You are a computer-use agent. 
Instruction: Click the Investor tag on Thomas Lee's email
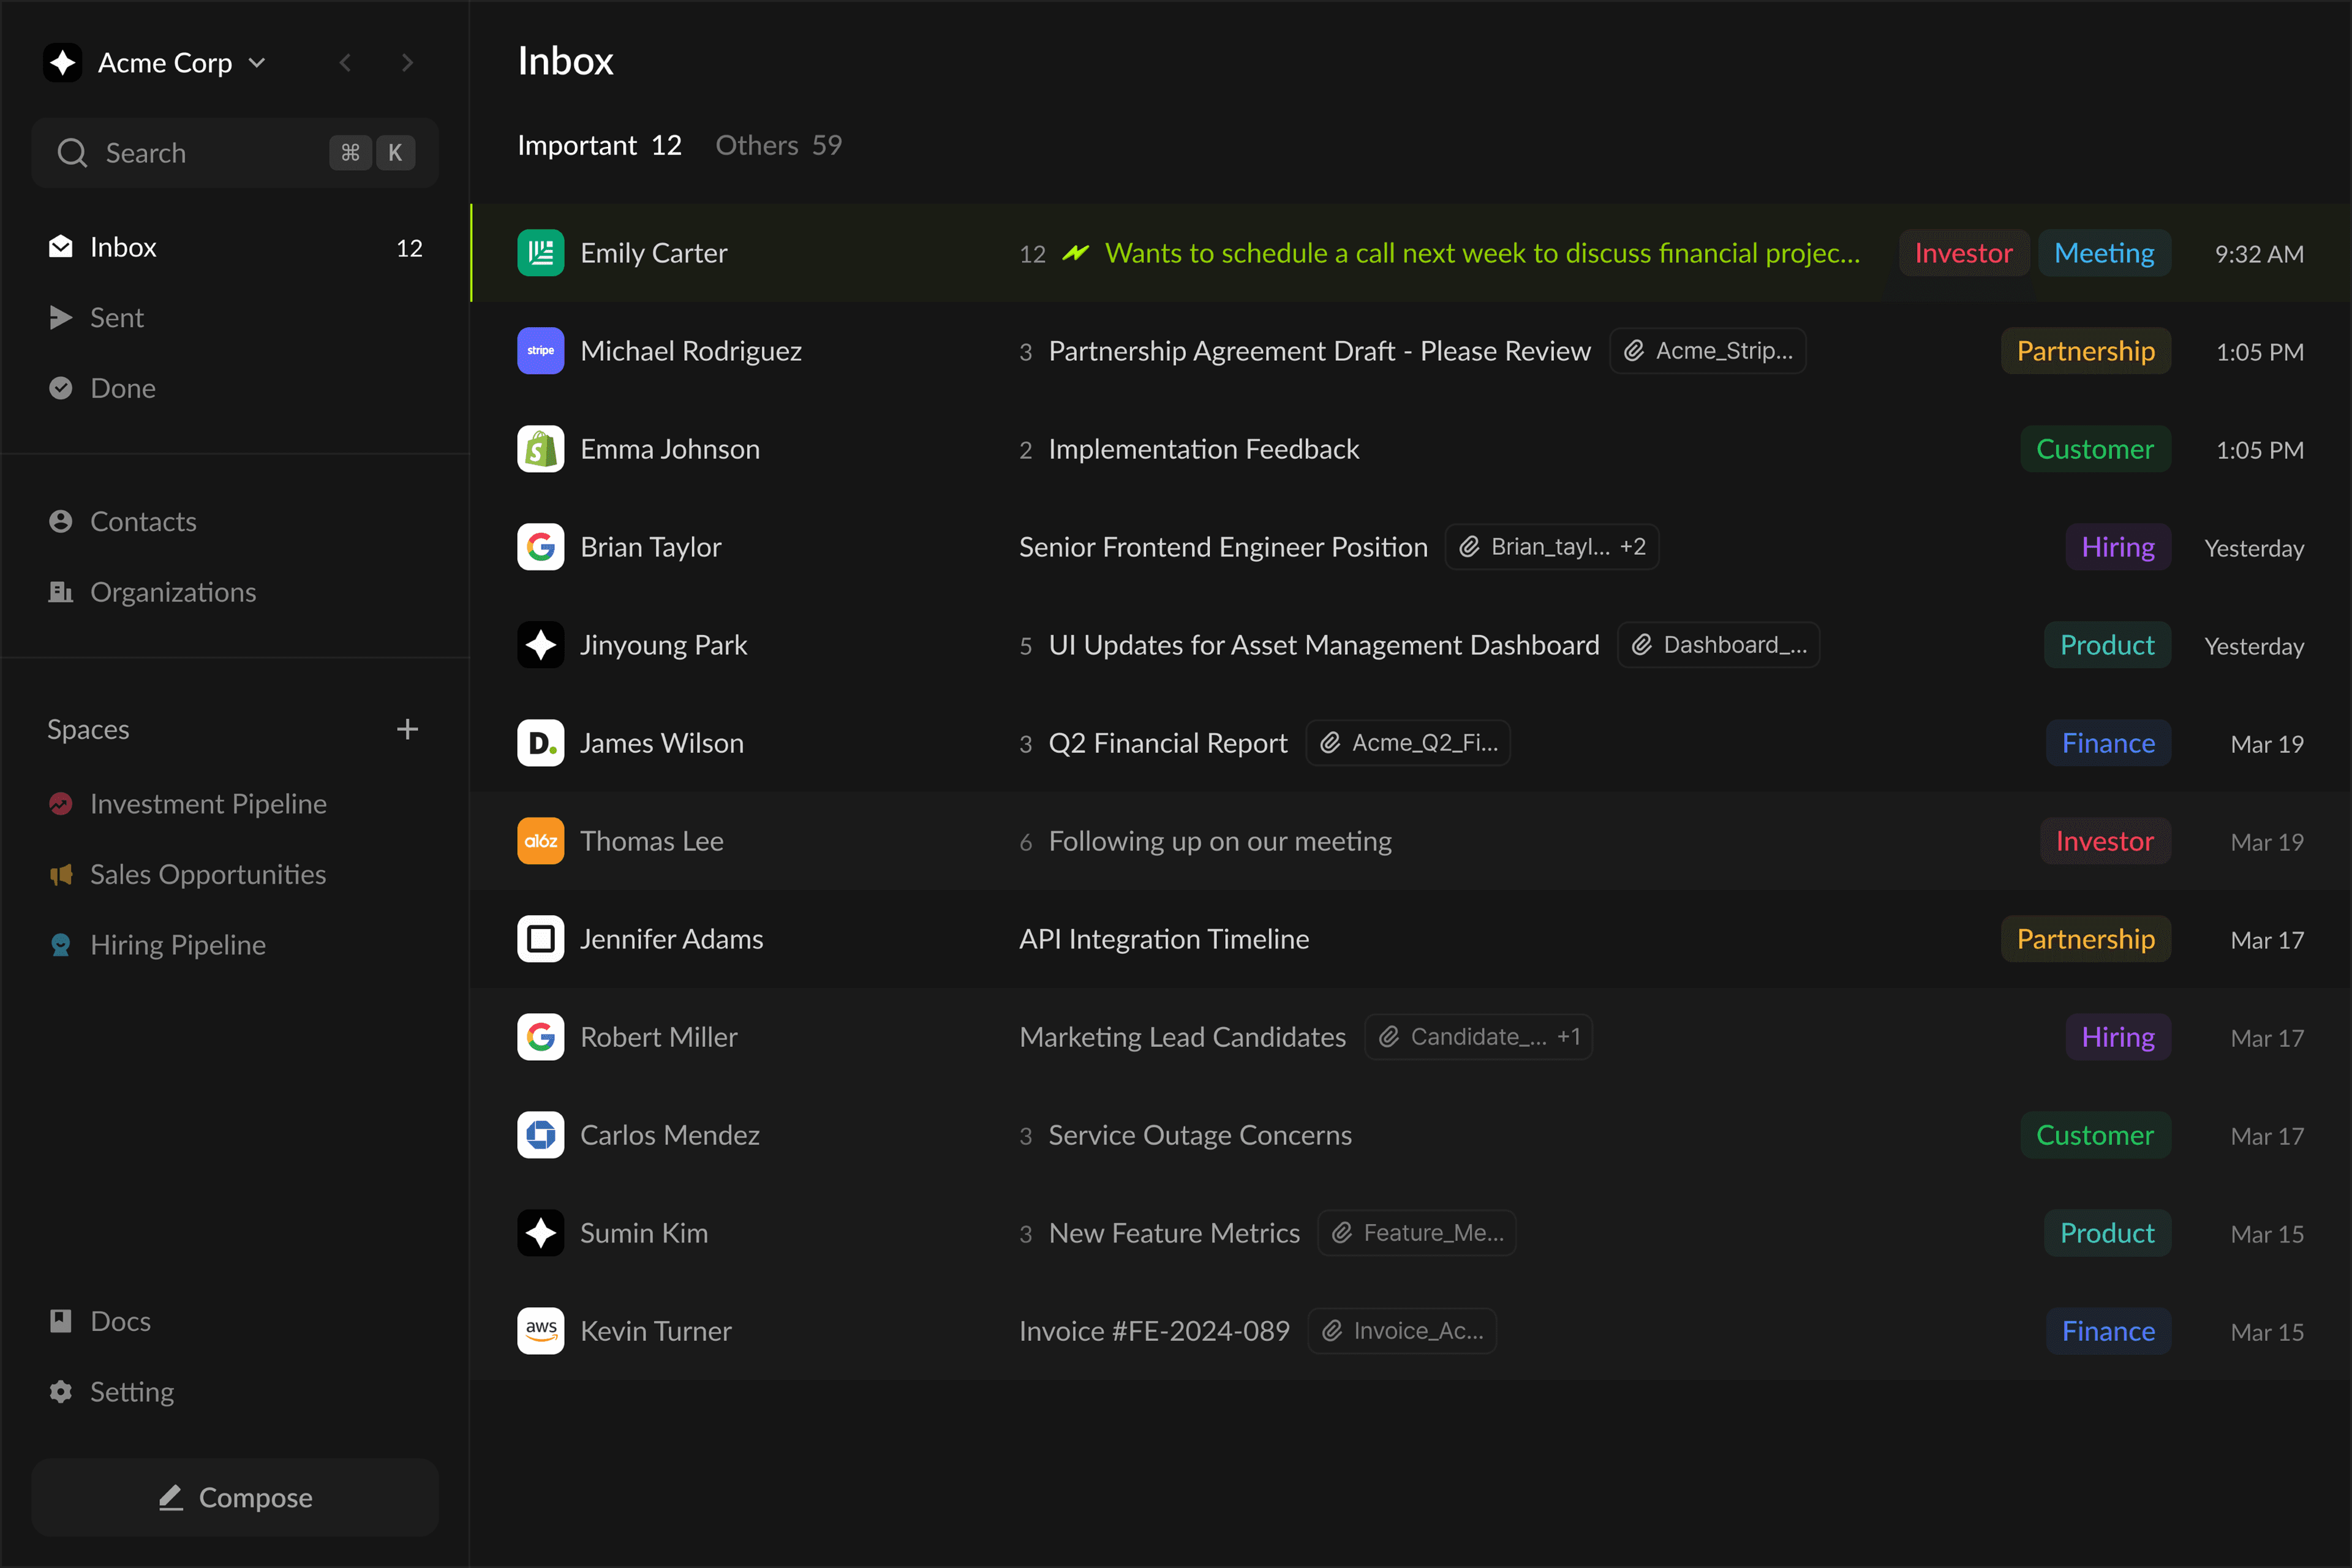coord(2105,841)
